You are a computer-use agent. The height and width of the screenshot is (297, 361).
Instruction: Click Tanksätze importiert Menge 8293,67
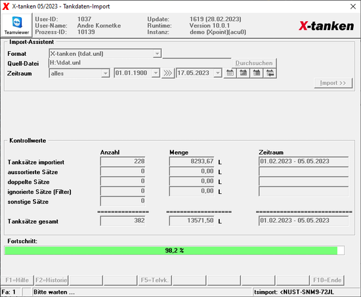click(x=192, y=161)
